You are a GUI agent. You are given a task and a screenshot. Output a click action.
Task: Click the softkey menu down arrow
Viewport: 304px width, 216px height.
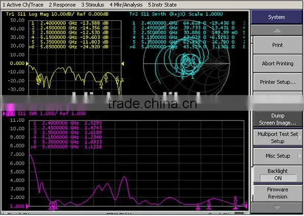pyautogui.click(x=277, y=207)
